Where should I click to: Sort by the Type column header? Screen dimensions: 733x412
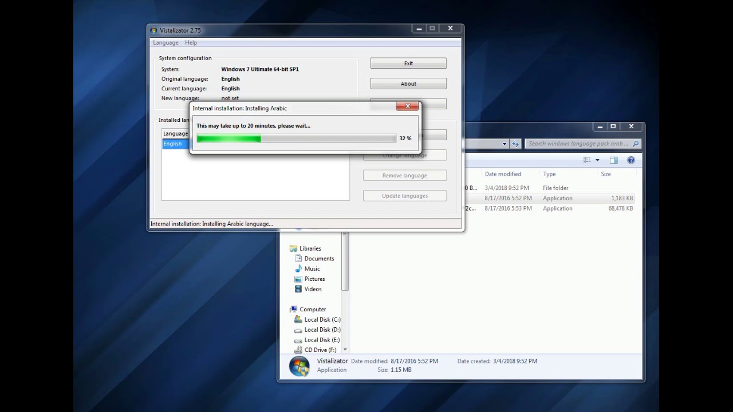(549, 174)
